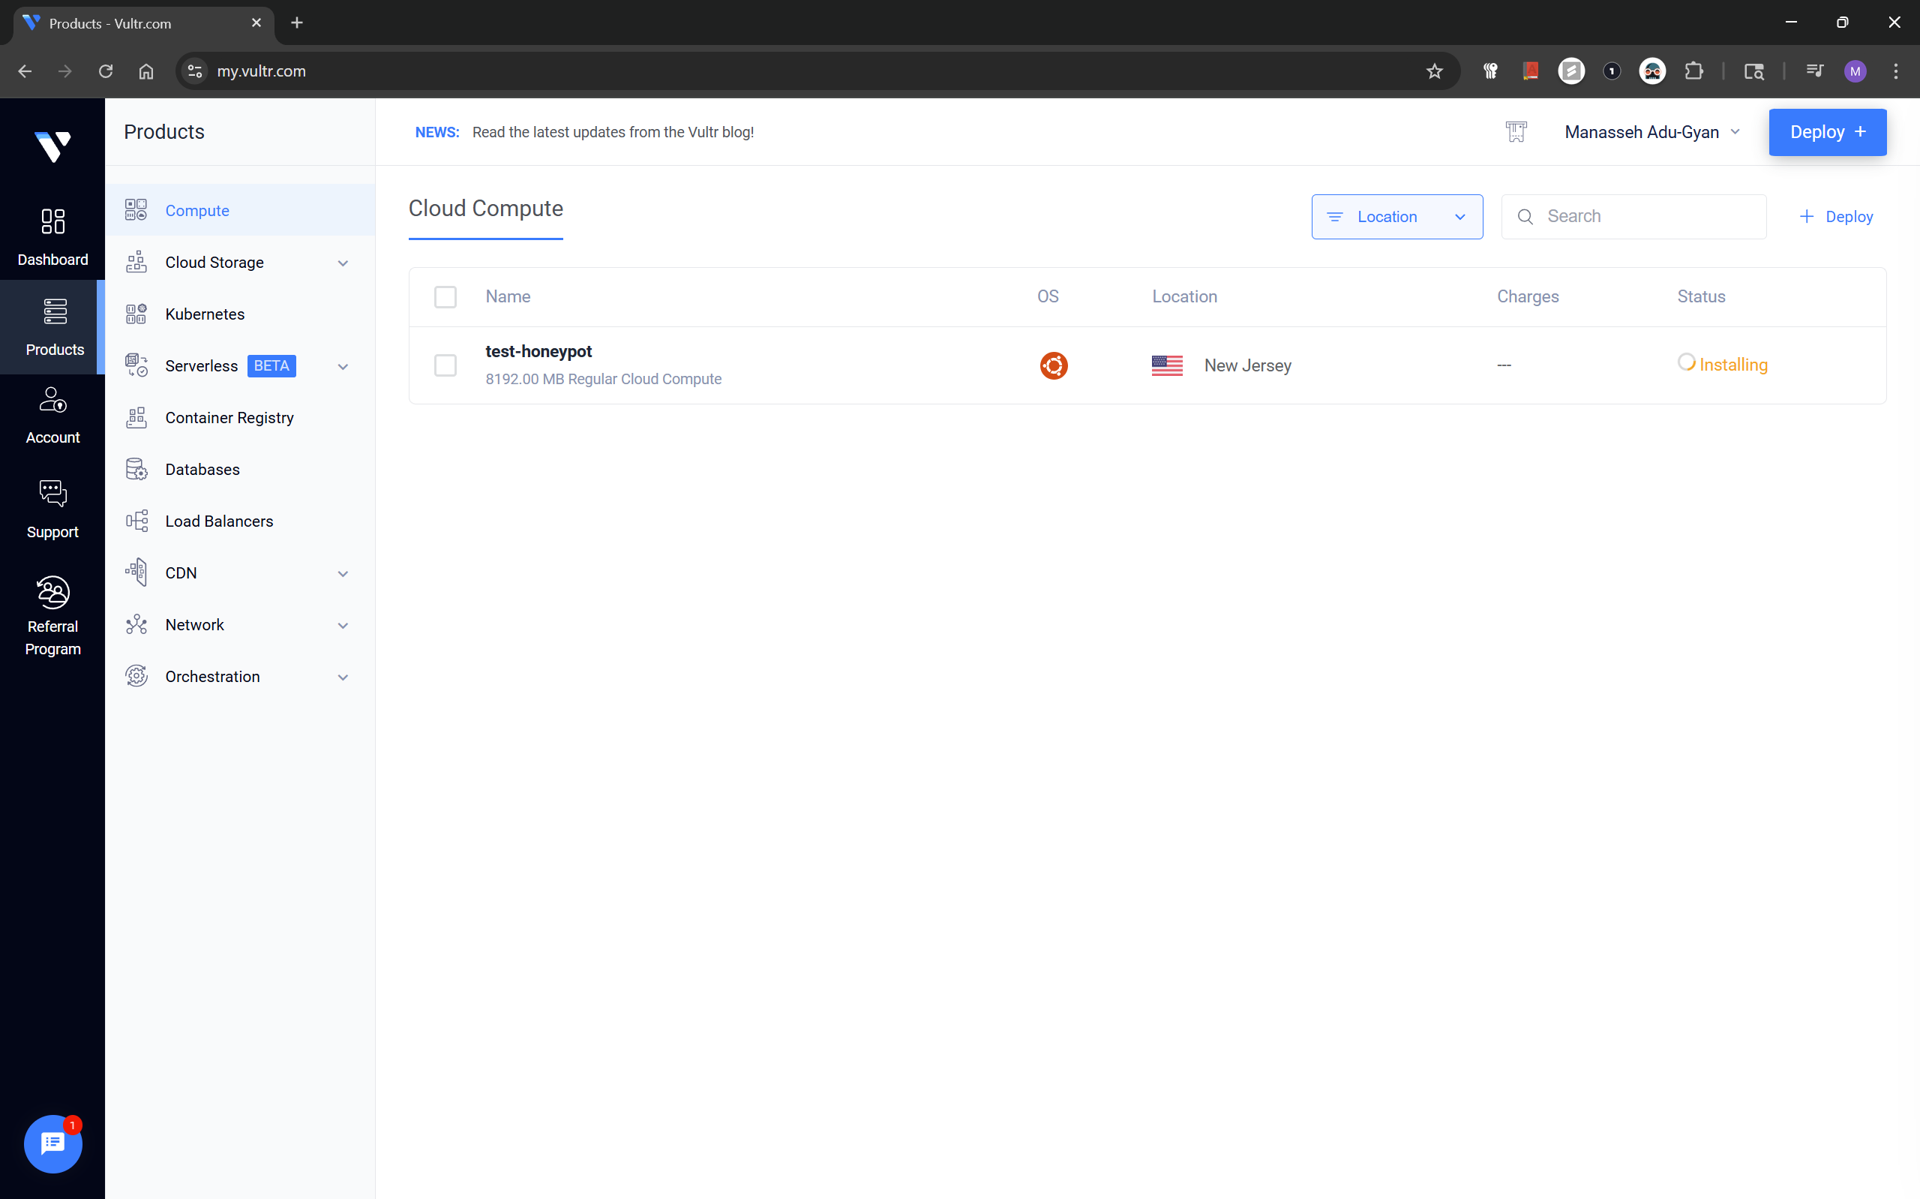Click the Charges column header

[x=1527, y=296]
